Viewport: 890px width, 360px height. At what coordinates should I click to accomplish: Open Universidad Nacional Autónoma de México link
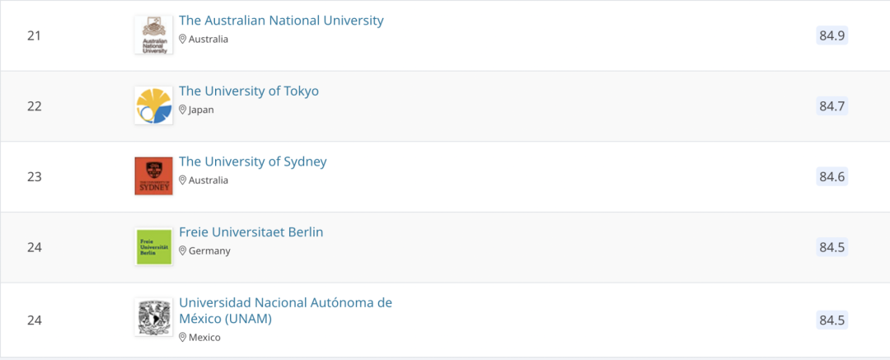(285, 311)
